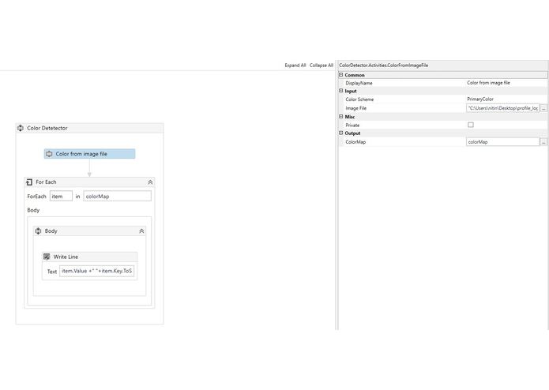This screenshot has width=549, height=390.
Task: Open the Image File browse ellipsis button
Action: tap(543, 108)
